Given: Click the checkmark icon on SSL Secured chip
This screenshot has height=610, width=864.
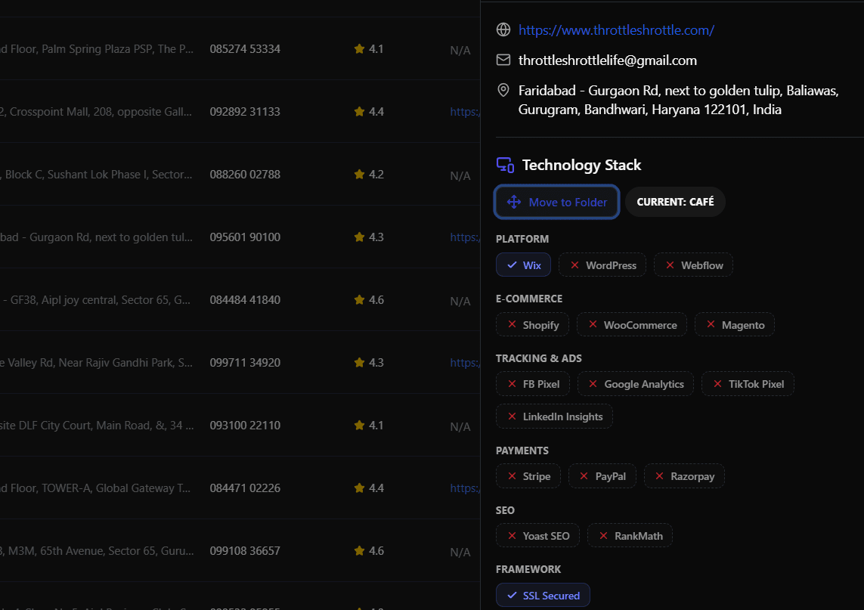Looking at the screenshot, I should 512,595.
